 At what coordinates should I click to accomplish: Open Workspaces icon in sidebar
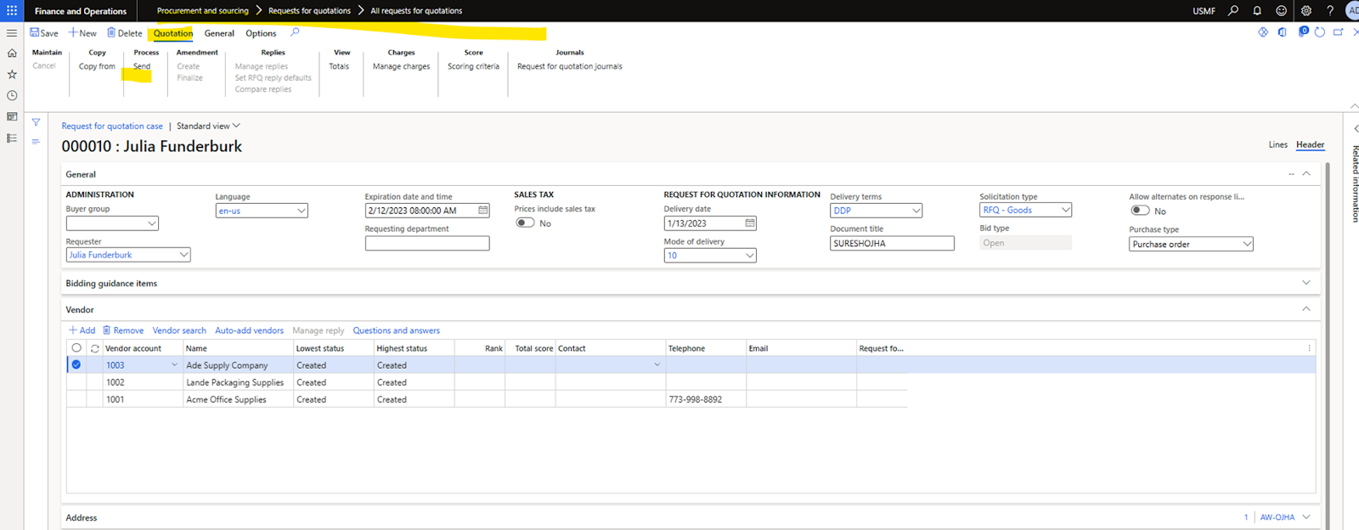[12, 116]
